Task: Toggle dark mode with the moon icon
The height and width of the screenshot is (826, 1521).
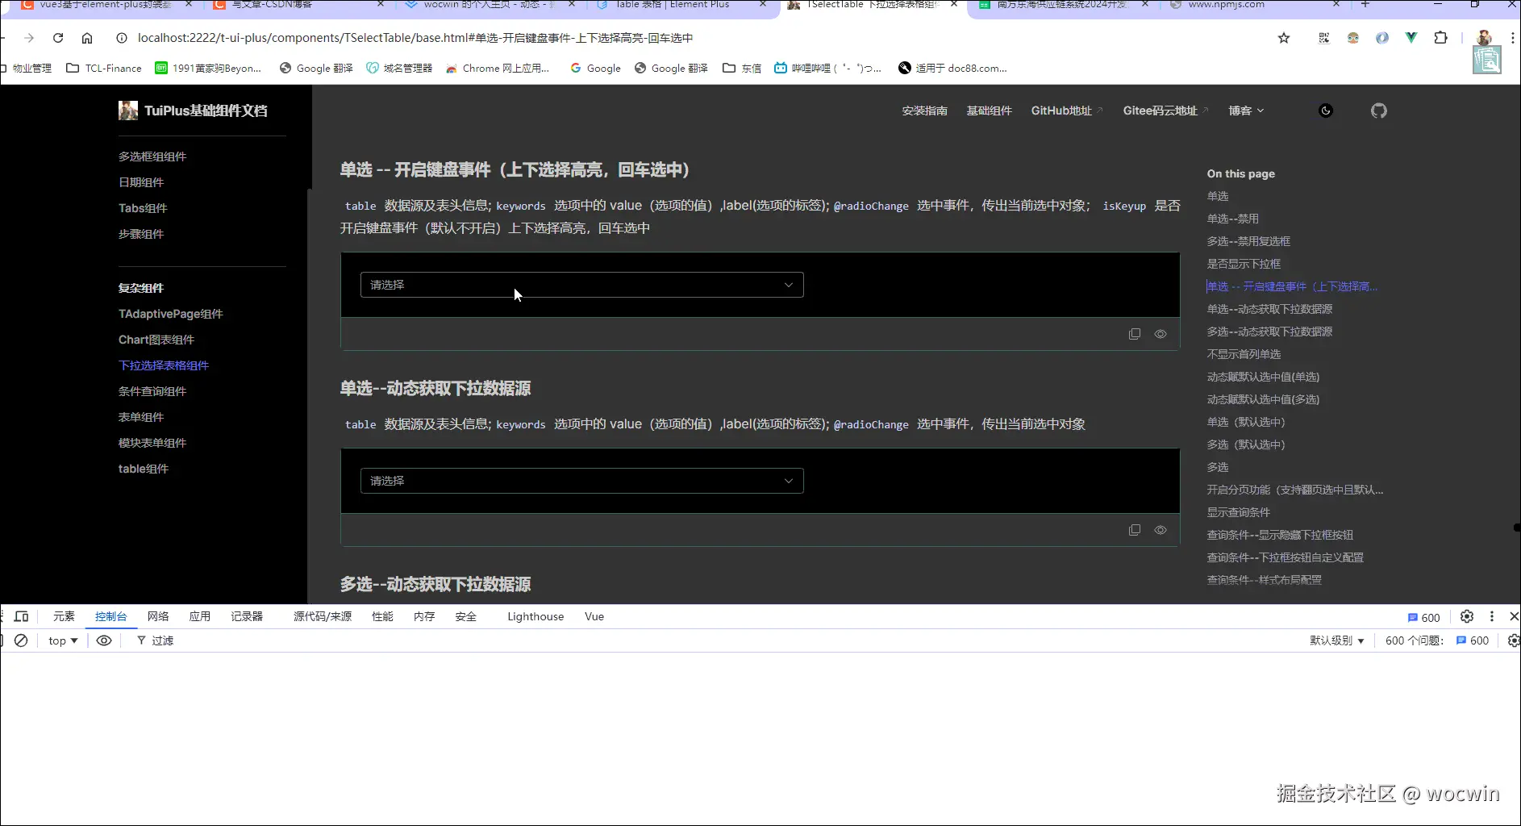Action: [1325, 111]
